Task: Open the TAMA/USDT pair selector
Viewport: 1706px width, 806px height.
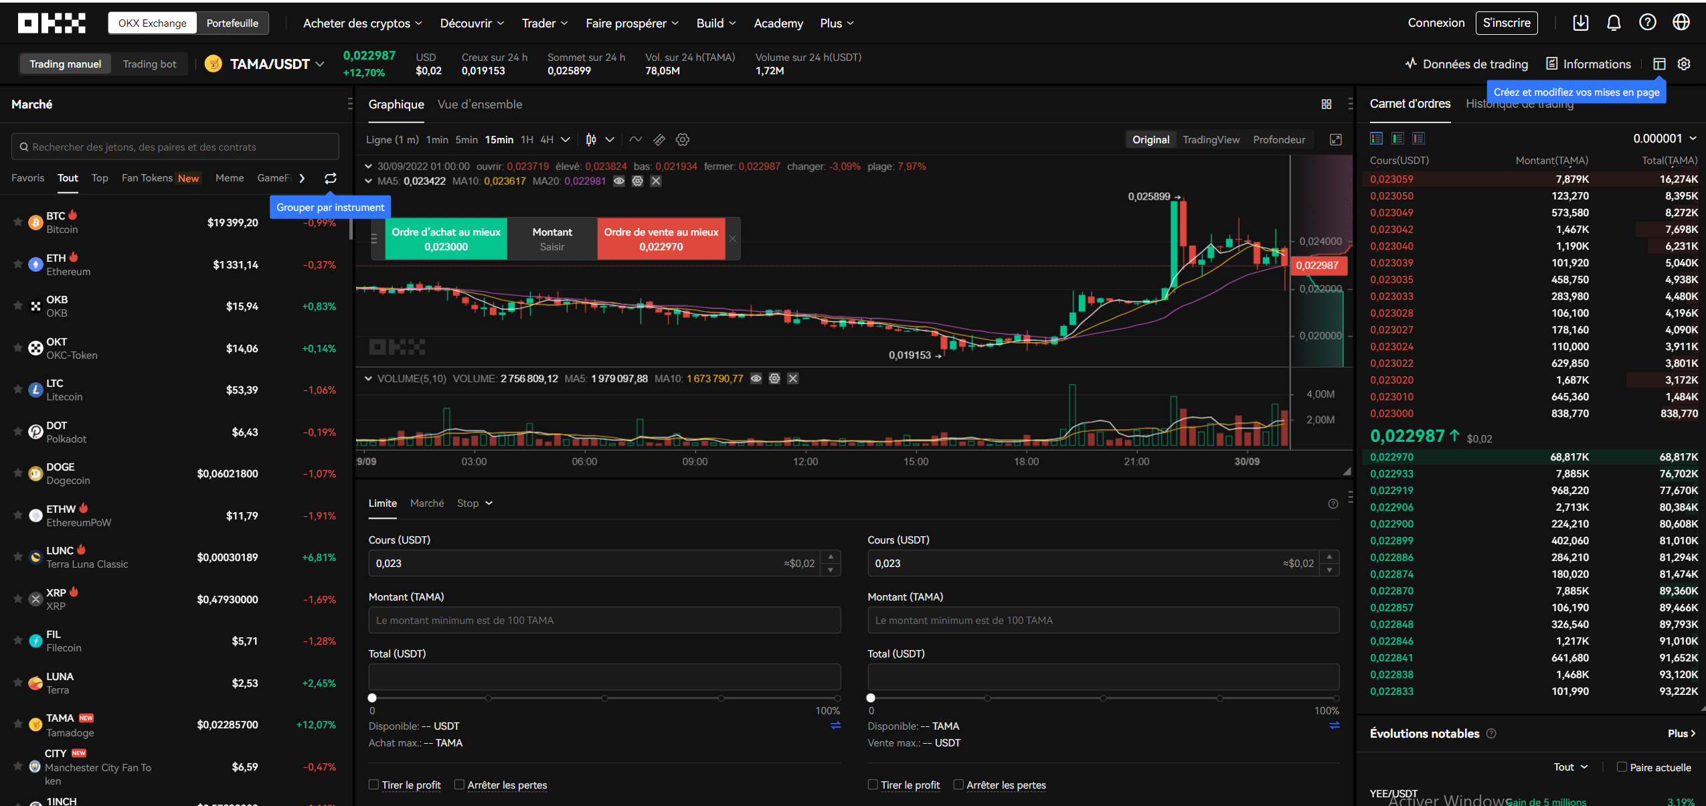Action: tap(270, 64)
